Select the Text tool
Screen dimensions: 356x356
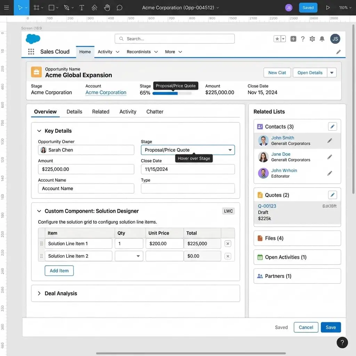tap(82, 8)
